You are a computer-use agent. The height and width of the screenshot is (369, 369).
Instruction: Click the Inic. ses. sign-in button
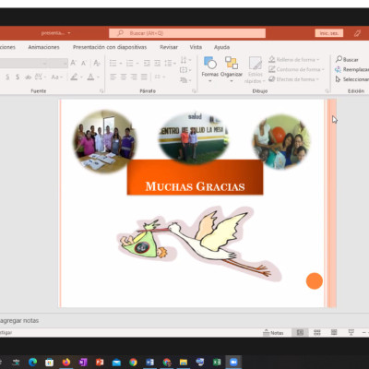(x=328, y=33)
